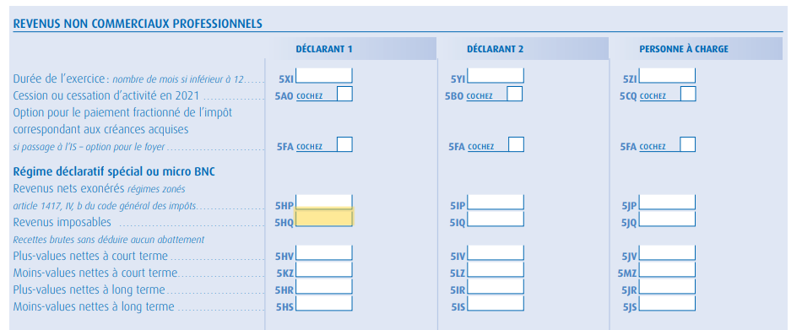Click the 5IQ revenus imposables field

point(496,219)
